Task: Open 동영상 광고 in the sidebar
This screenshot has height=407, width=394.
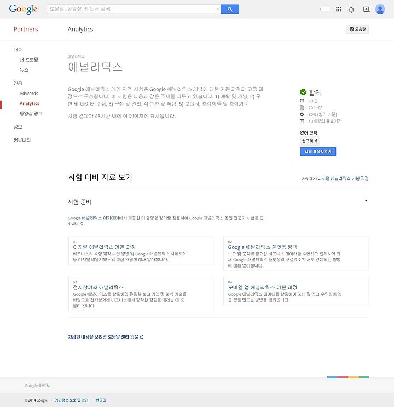Action: [31, 114]
